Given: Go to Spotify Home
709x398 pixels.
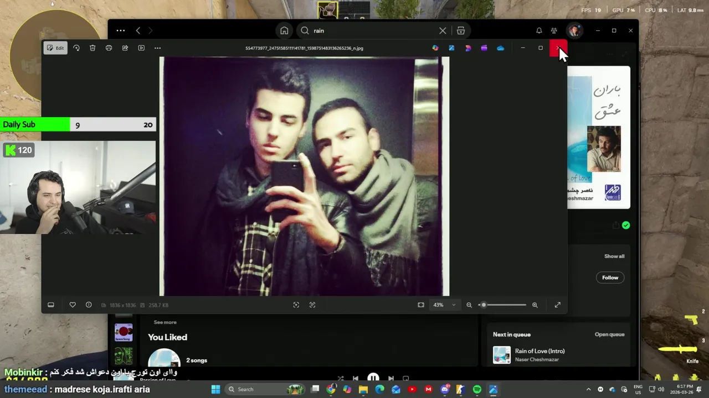Looking at the screenshot, I should 284,30.
